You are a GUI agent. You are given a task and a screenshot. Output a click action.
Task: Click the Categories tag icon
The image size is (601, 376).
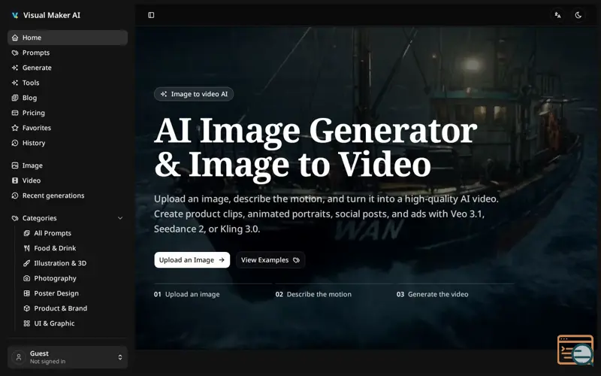click(x=15, y=218)
